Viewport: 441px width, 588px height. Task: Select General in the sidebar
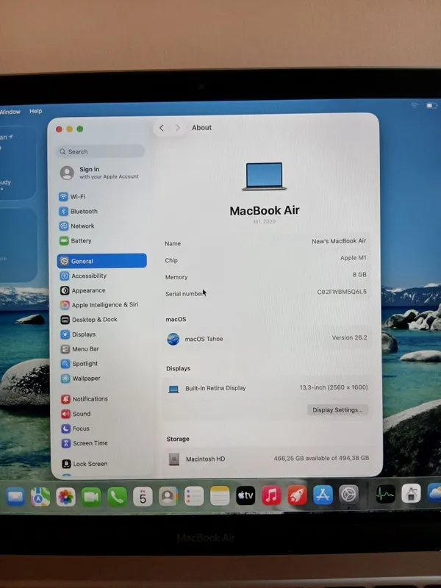(102, 261)
